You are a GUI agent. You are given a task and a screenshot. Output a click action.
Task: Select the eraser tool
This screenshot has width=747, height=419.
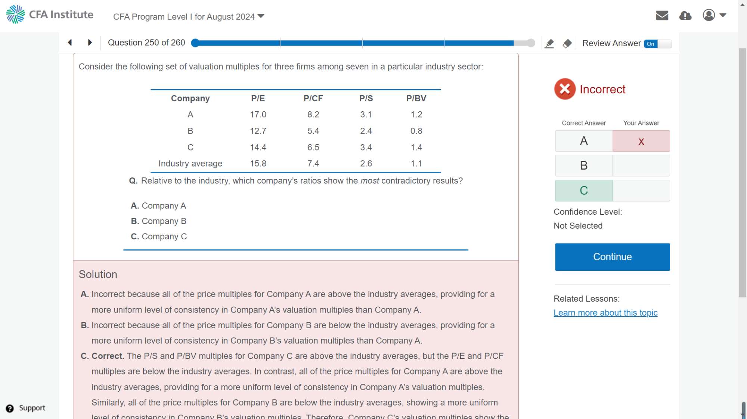click(567, 44)
